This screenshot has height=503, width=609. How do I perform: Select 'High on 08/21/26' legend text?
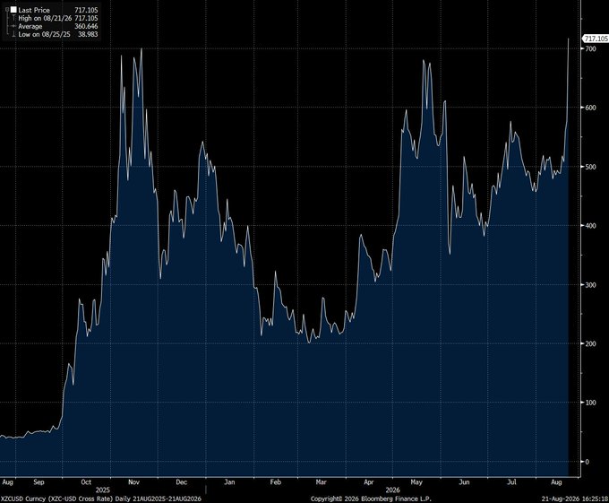[x=45, y=18]
